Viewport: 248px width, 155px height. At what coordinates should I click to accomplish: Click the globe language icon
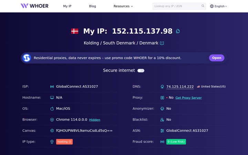[x=212, y=6]
